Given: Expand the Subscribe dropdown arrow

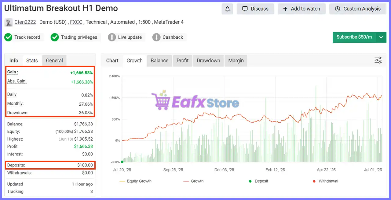Looking at the screenshot, I should 381,37.
